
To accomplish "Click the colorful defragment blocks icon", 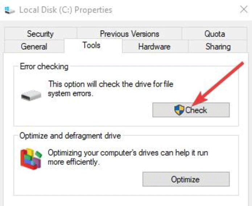I will (30, 159).
